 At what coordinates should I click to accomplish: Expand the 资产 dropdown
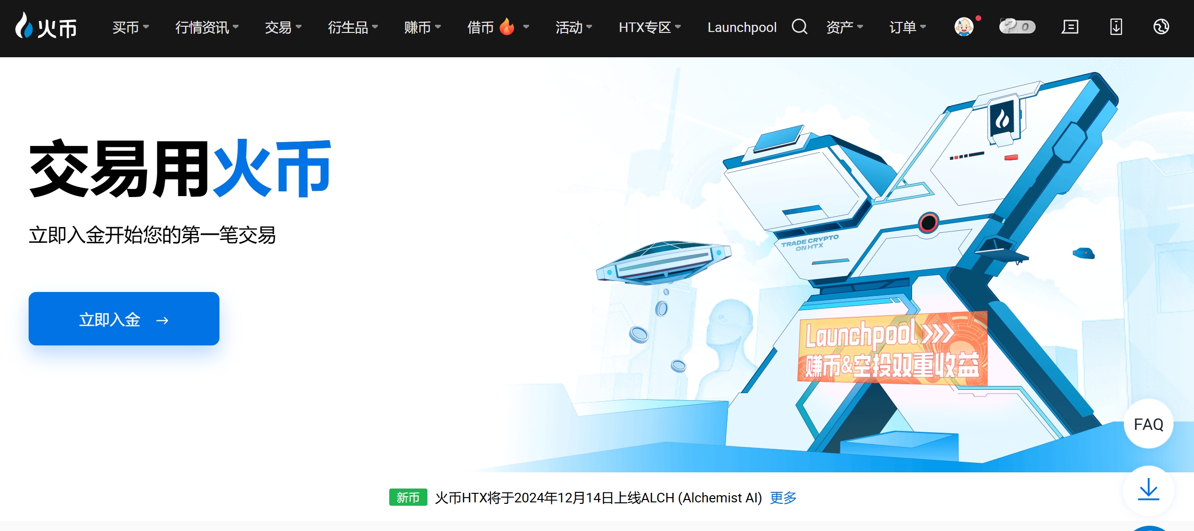click(844, 27)
